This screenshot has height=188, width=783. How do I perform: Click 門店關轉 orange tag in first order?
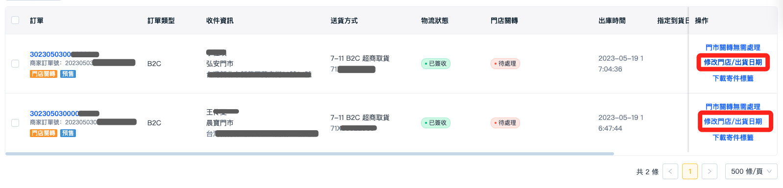44,74
